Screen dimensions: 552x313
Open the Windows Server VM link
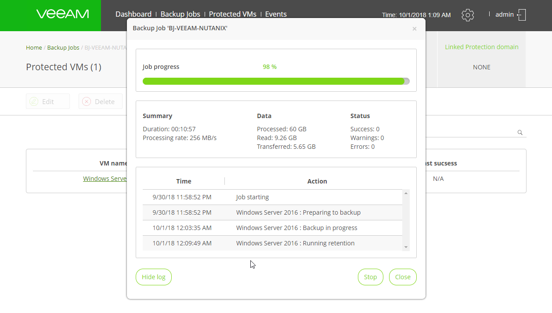click(105, 179)
